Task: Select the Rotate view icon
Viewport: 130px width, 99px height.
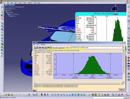Action: click(61, 94)
